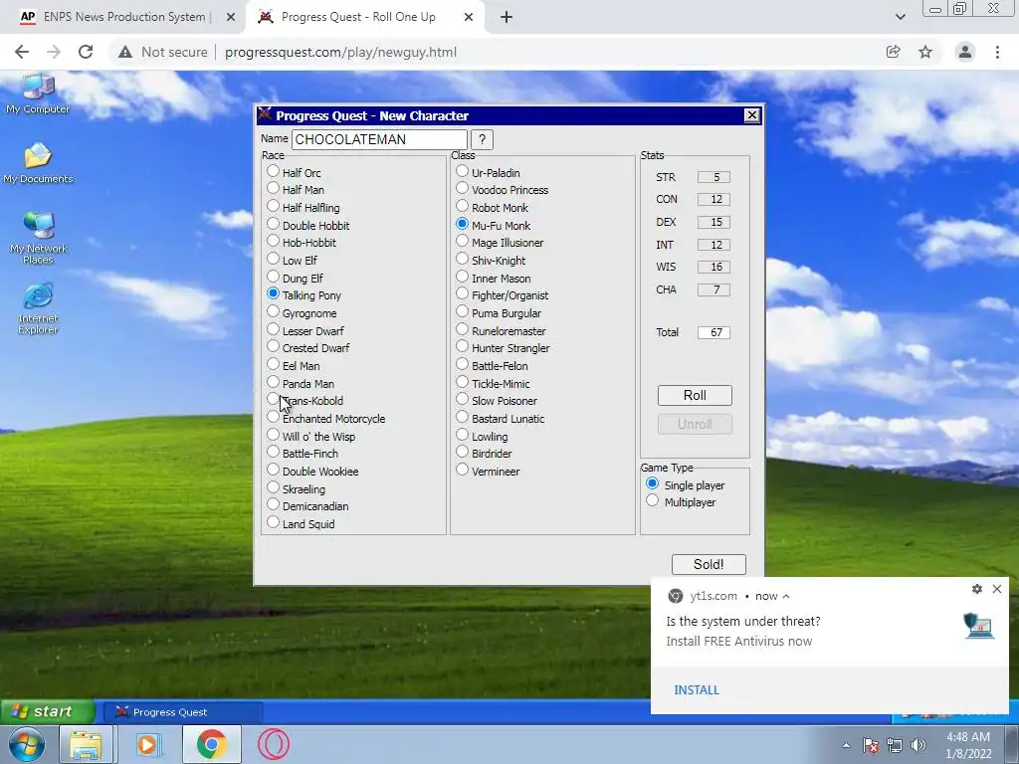The width and height of the screenshot is (1019, 764).
Task: Select Dung Elf race
Action: (273, 277)
